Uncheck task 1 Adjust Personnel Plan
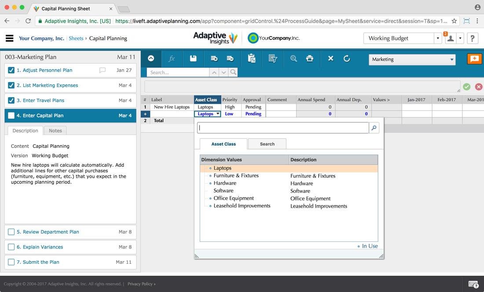484x292 pixels. 11,70
